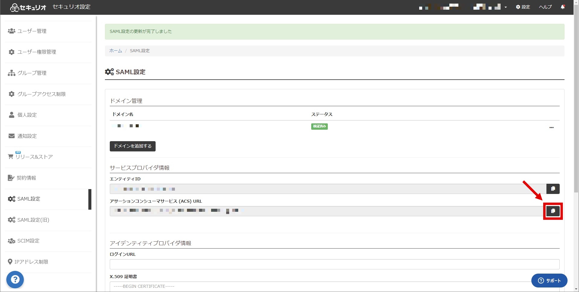Click the エンティティID read-only field
Viewport: 579px width, 292px height.
[x=328, y=189]
